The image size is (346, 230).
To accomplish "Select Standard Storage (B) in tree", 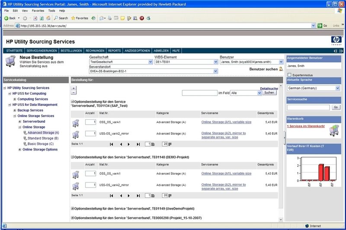I will 43,138.
